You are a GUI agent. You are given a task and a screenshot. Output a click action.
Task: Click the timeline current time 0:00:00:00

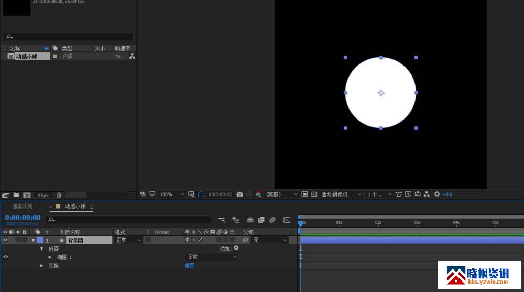click(x=23, y=218)
